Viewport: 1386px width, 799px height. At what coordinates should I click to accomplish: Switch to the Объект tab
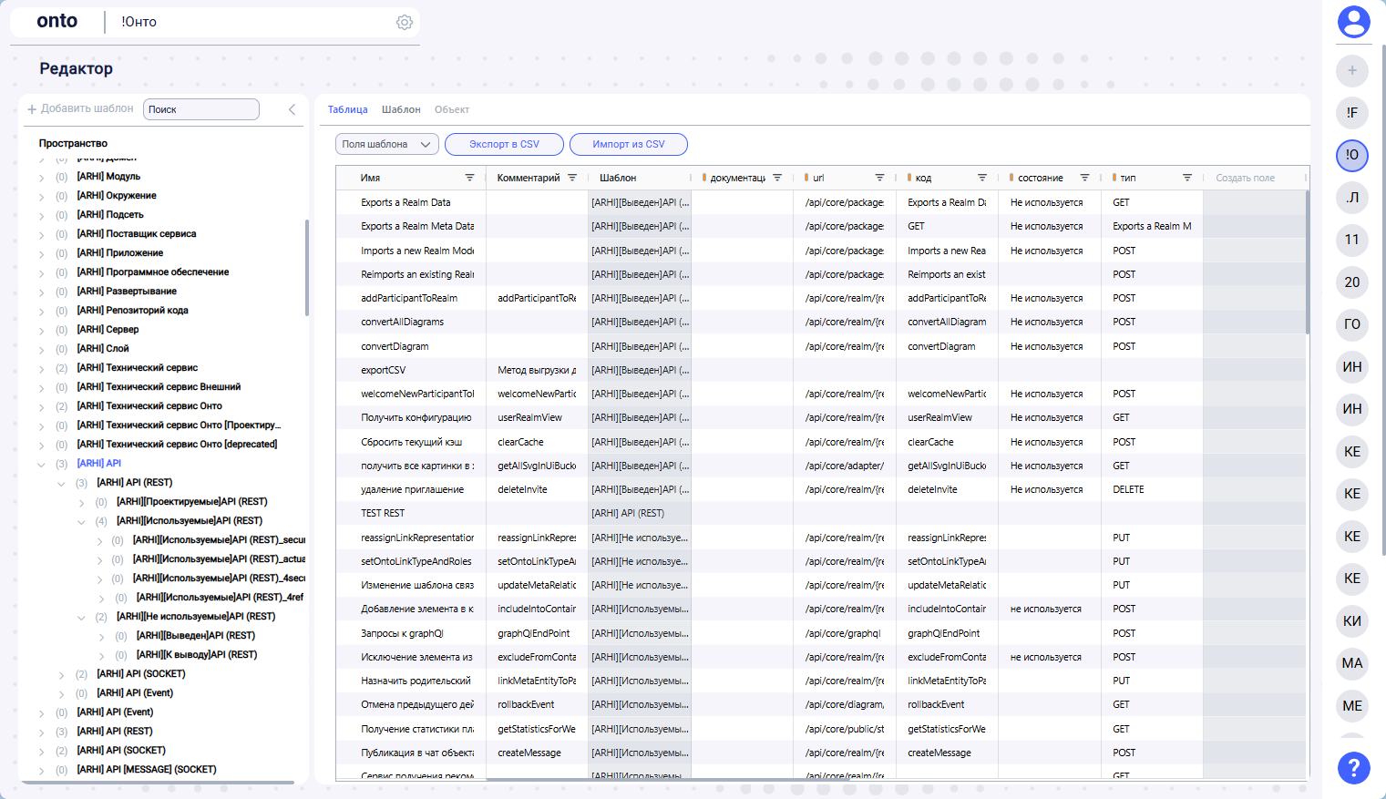[x=452, y=109]
